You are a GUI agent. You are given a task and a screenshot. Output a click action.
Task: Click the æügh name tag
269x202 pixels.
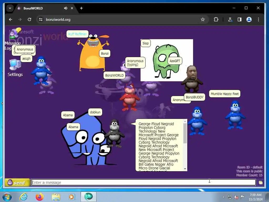coord(26,58)
